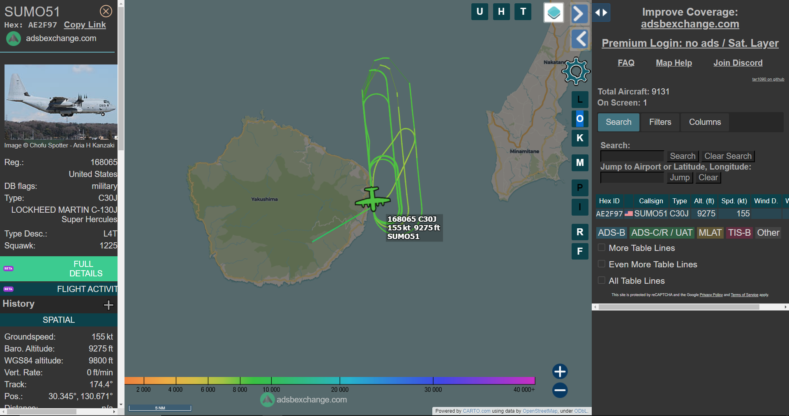Click the left chevron arrow button
This screenshot has height=416, width=789.
point(580,39)
